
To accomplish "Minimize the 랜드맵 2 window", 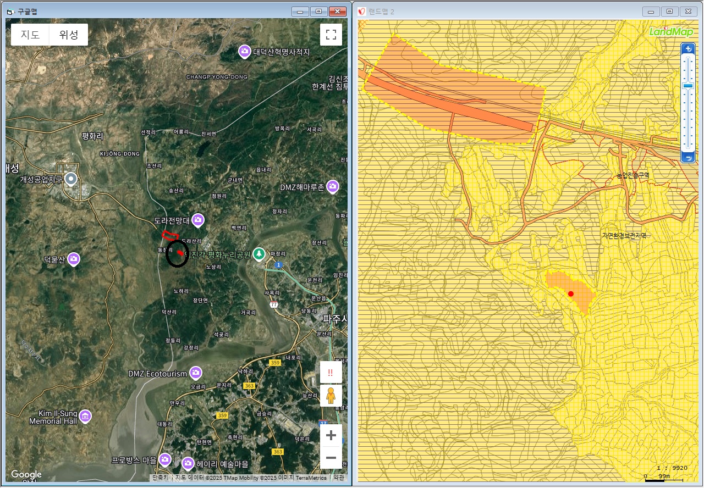I will (x=651, y=12).
